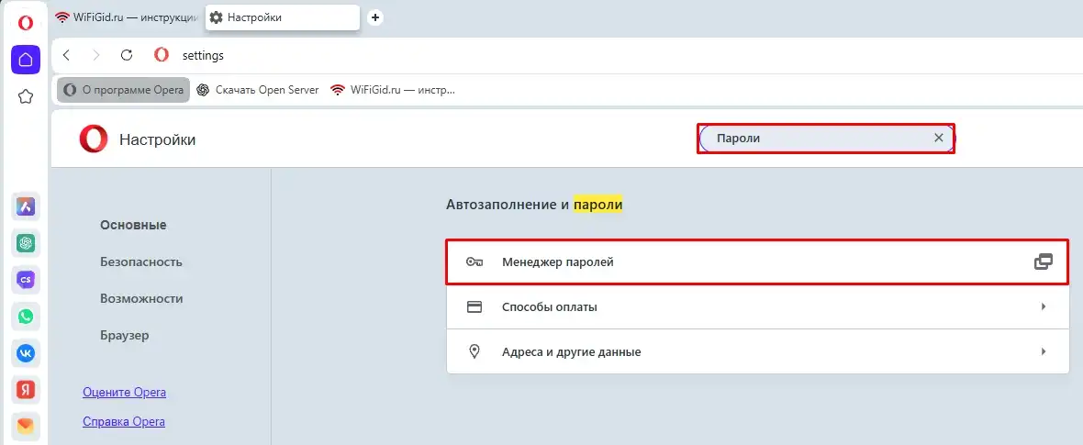Clear the settings search field

click(938, 138)
